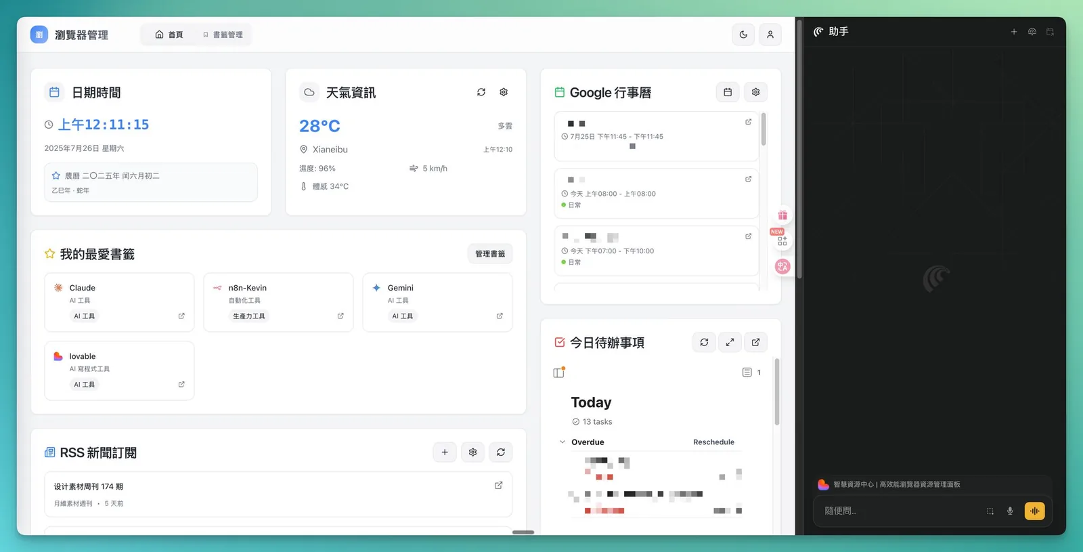
Task: Click the 農曆 二〇二五年 lunar date box
Action: [151, 182]
